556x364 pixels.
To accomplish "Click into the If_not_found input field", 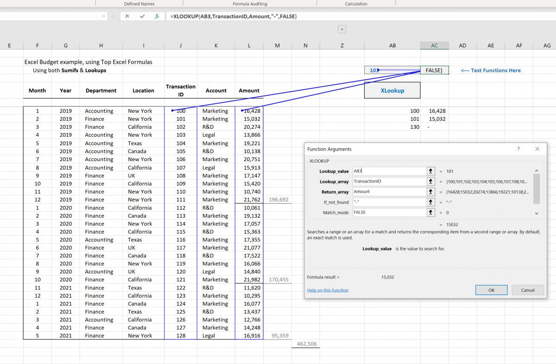I will [388, 202].
